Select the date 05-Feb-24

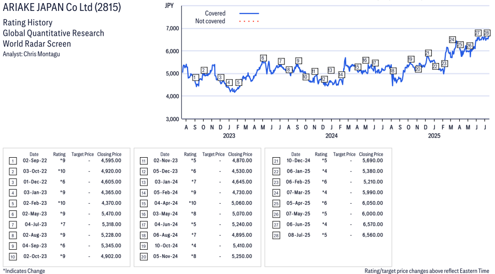click(166, 192)
